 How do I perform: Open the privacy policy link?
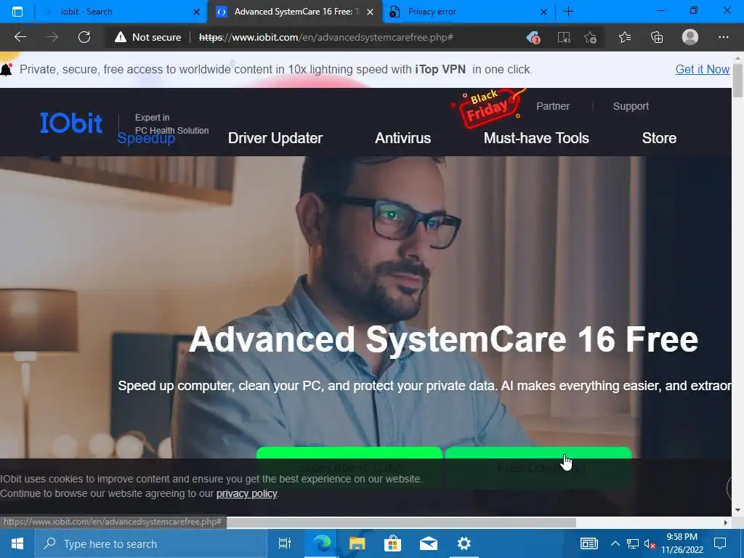[x=247, y=493]
